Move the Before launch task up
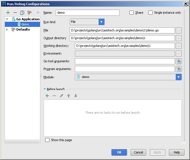Viewport: 190px width, 160px height. 69,96
